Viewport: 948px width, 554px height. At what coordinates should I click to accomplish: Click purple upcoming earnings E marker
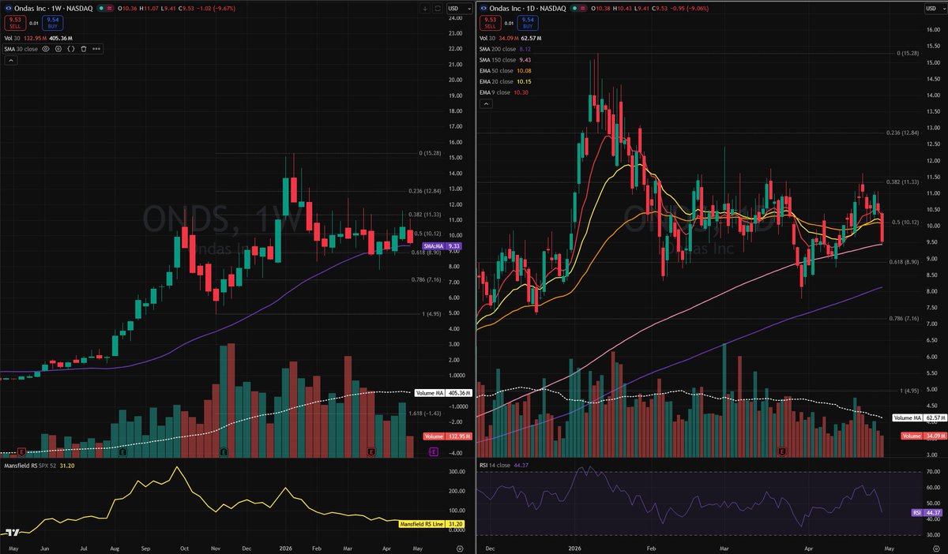pyautogui.click(x=433, y=451)
